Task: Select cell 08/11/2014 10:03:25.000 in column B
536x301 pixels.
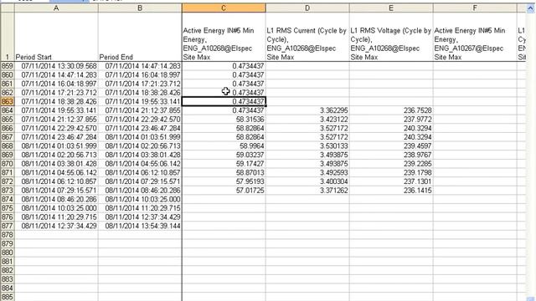Action: pos(140,199)
